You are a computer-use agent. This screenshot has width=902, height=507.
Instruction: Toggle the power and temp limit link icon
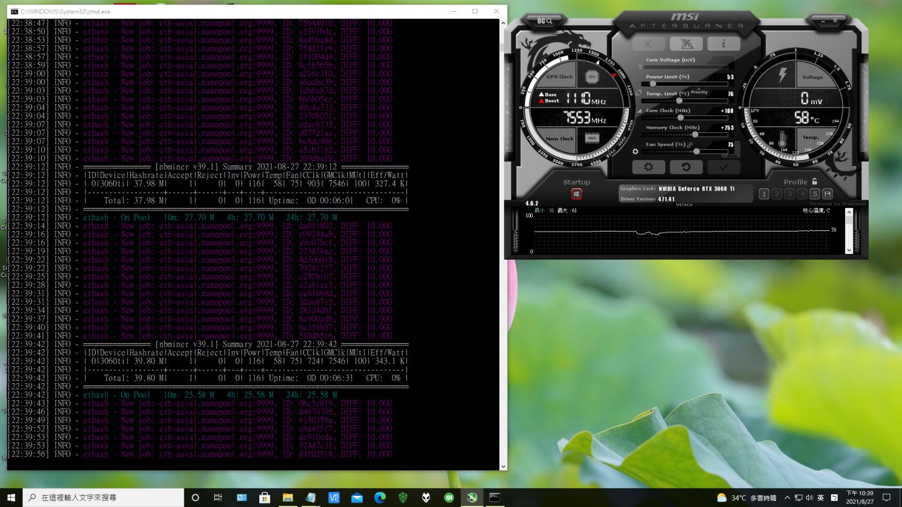[x=639, y=93]
